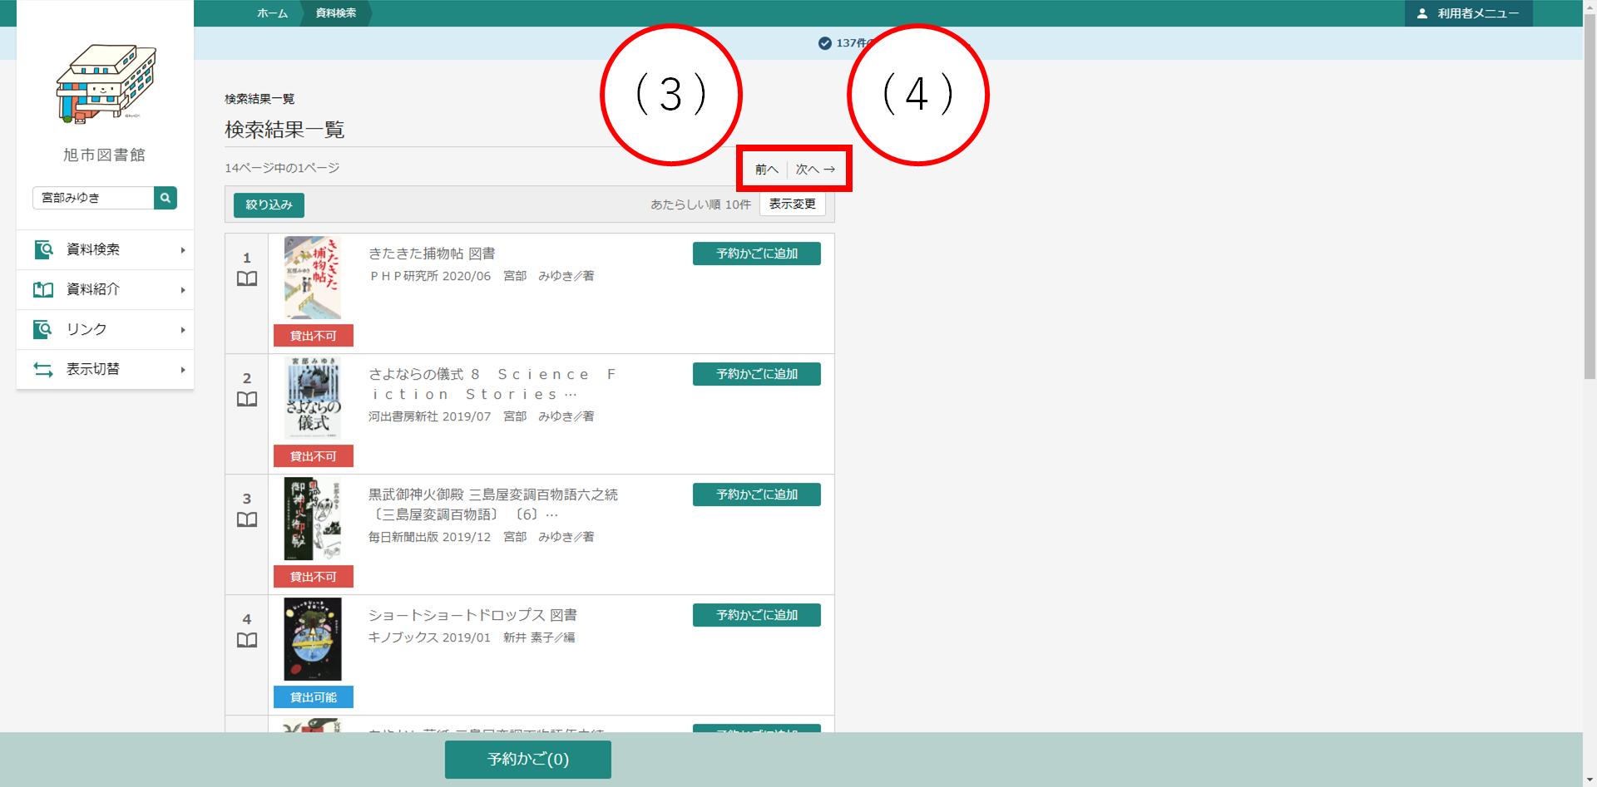Viewport: 1597px width, 787px height.
Task: Click the 旭市図書館 library name
Action: click(x=105, y=155)
